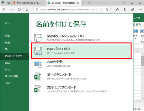144x111 pixels.
Task: Open the tab list chevron dropdown
Action: coord(89,3)
